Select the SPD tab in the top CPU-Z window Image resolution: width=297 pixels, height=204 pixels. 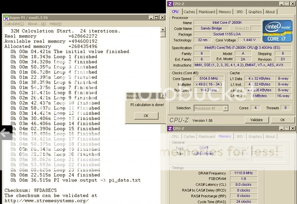239,12
